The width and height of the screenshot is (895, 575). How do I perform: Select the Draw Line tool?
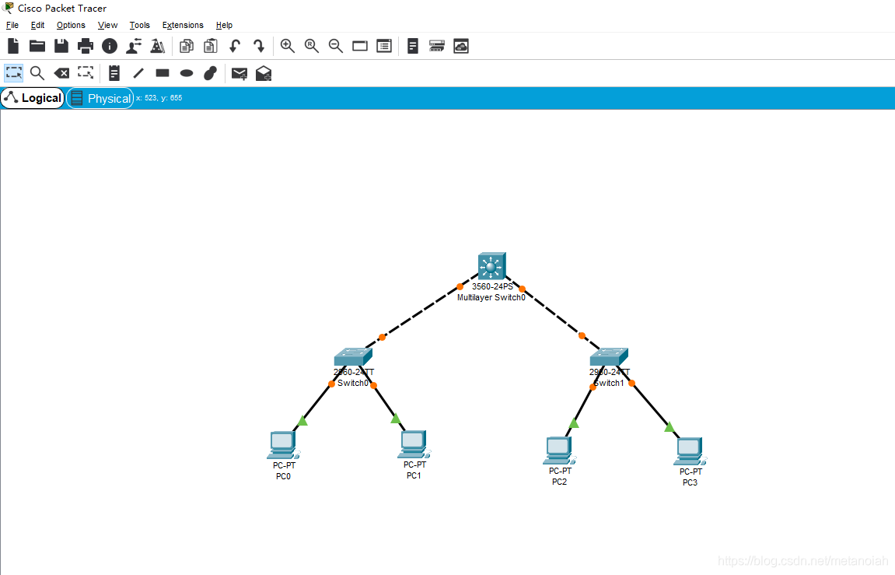(138, 73)
